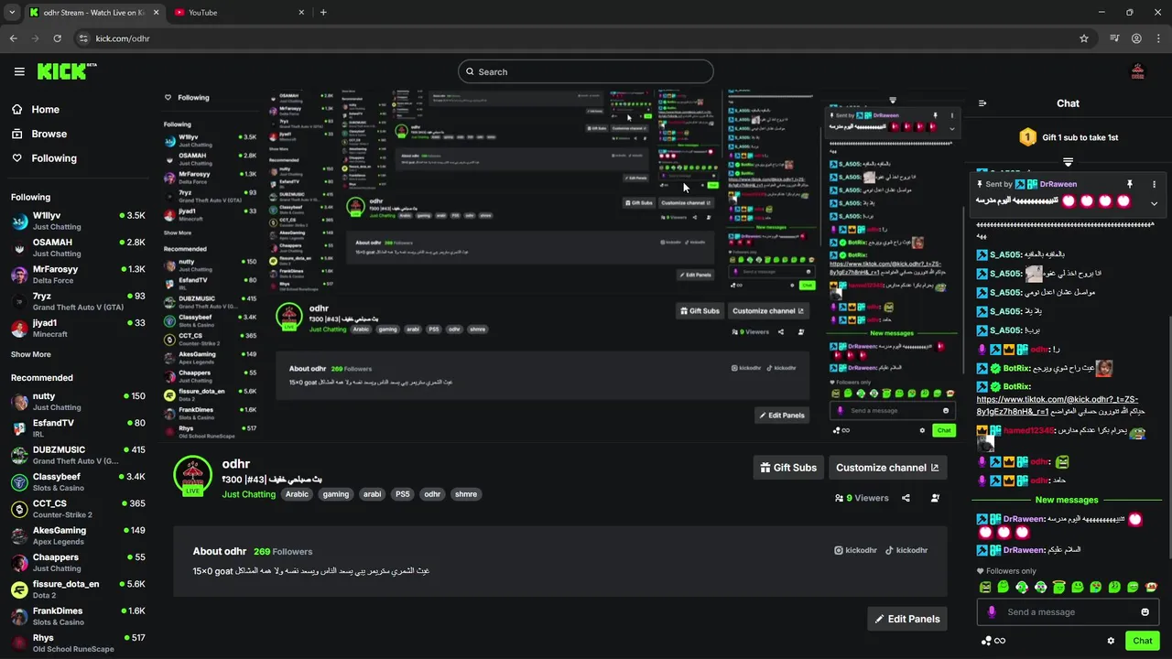Click the infinity points icon
This screenshot has height=659, width=1172.
click(x=1000, y=641)
